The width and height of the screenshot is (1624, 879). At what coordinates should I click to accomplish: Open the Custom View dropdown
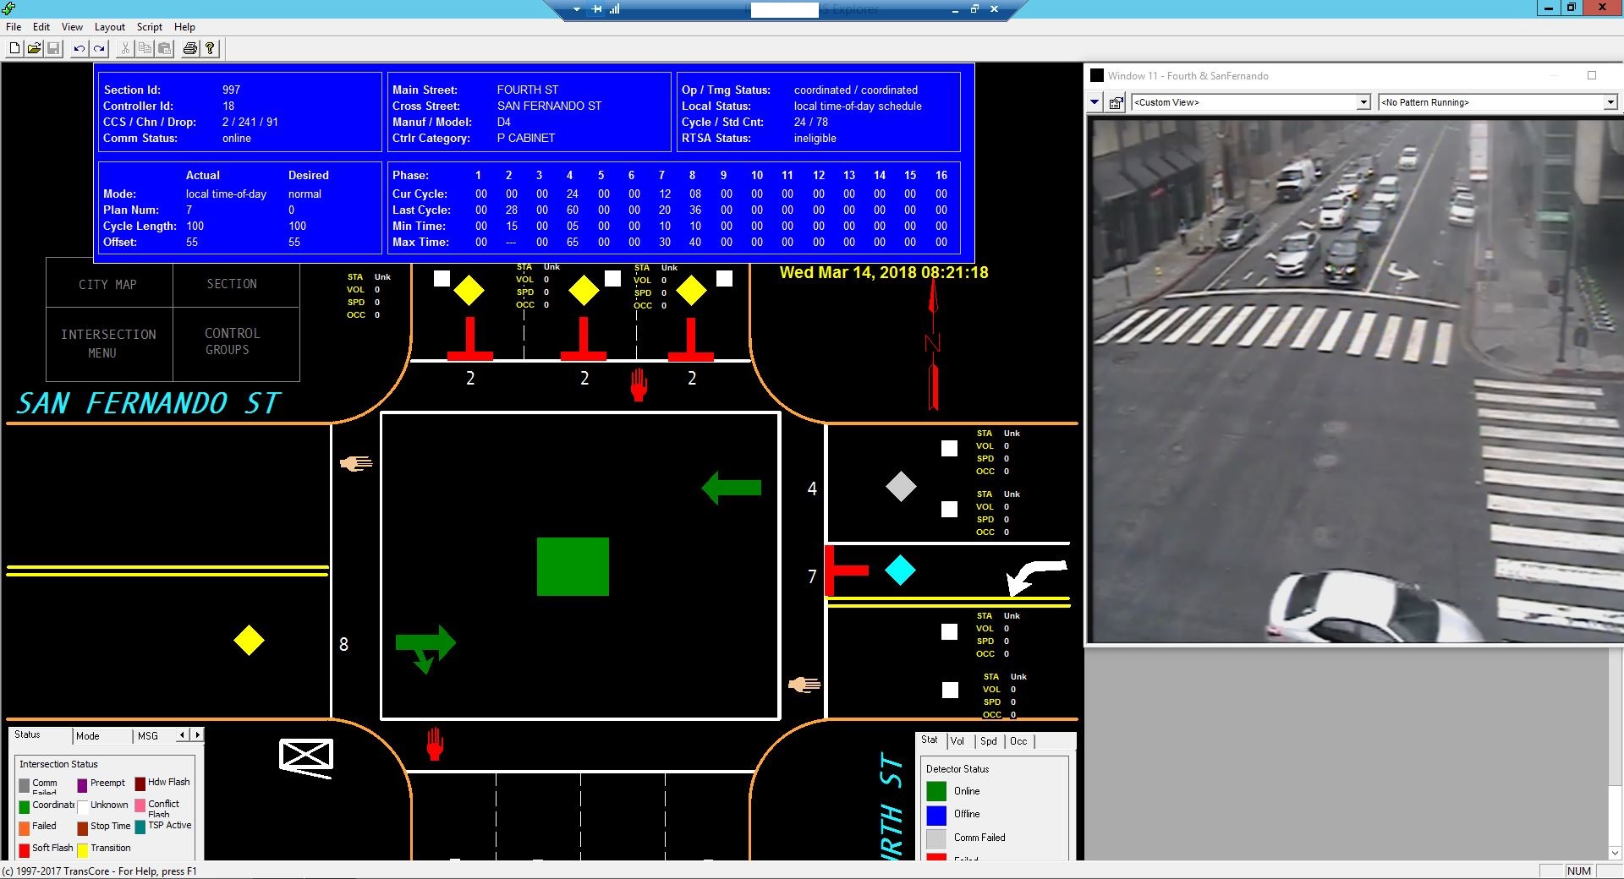[x=1362, y=101]
